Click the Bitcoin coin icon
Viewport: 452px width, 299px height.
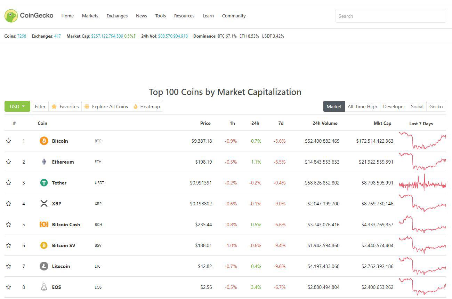pyautogui.click(x=44, y=141)
